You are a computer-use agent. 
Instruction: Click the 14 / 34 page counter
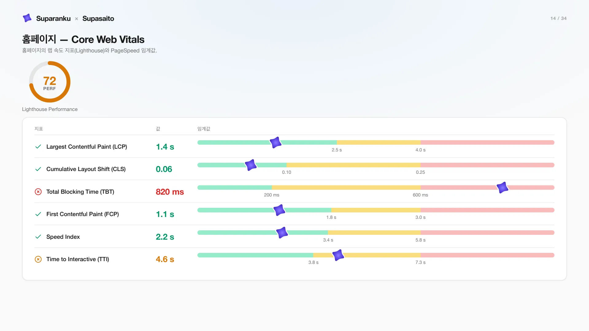click(x=558, y=18)
